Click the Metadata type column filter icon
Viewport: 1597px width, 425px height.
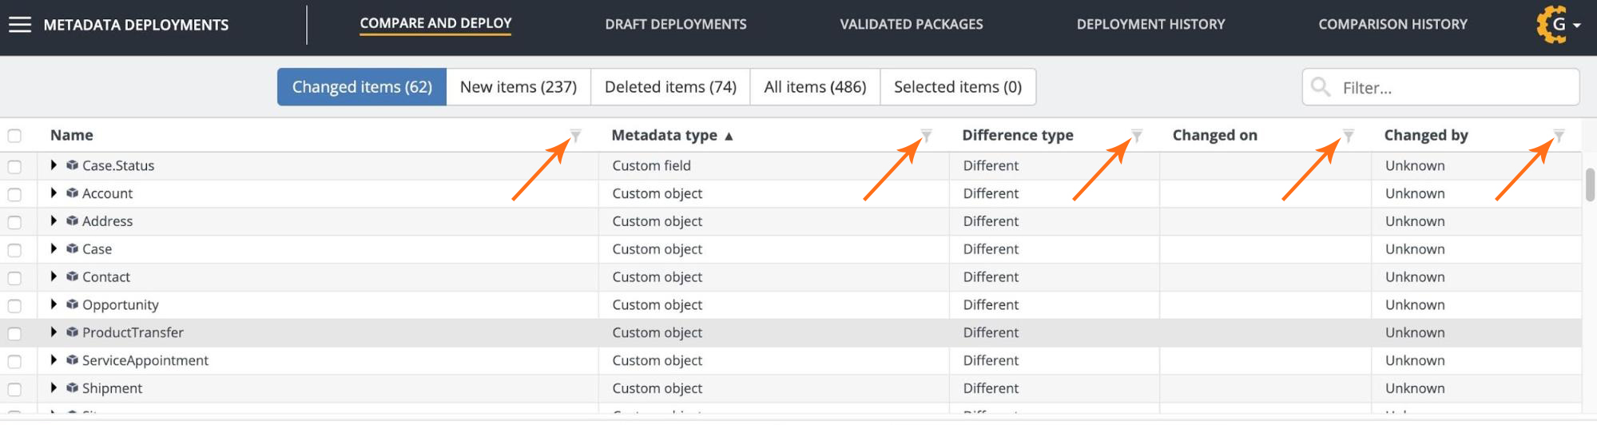click(x=927, y=135)
